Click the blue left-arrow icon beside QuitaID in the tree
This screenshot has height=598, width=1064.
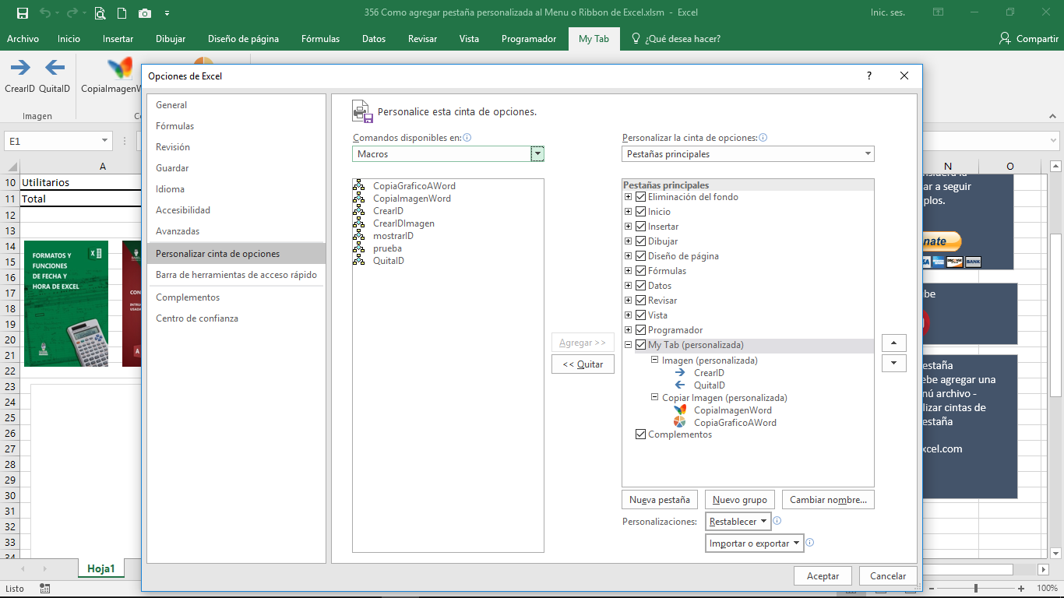point(680,385)
